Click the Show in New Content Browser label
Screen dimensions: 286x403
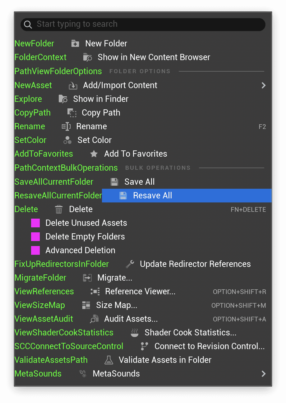click(x=154, y=57)
